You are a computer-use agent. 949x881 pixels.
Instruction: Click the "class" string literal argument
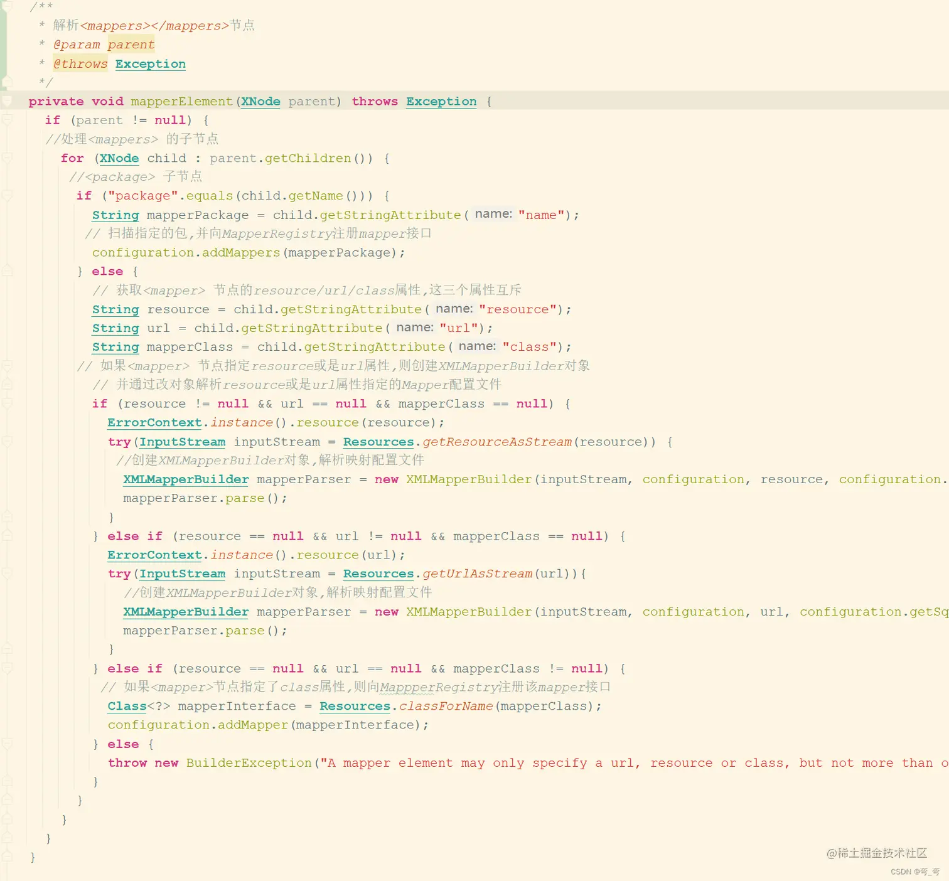[529, 347]
